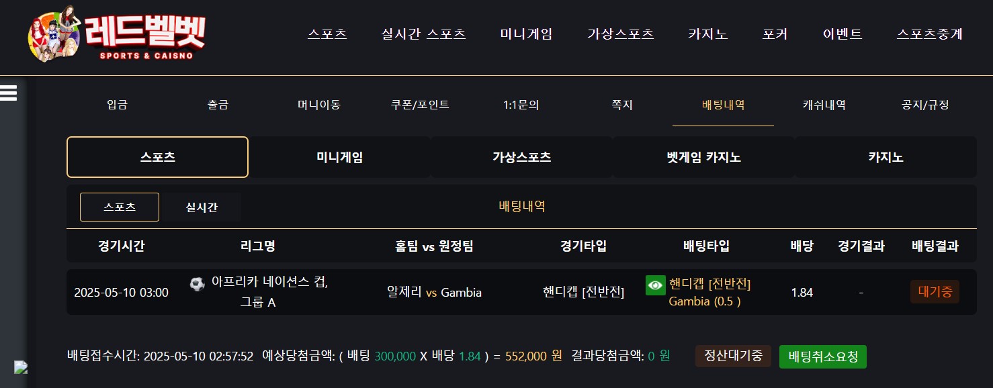Switch to 벳게임 카지노 category tab

pyautogui.click(x=703, y=157)
